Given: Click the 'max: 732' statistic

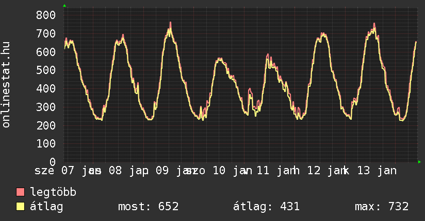Looking at the screenshot, I should point(382,207).
